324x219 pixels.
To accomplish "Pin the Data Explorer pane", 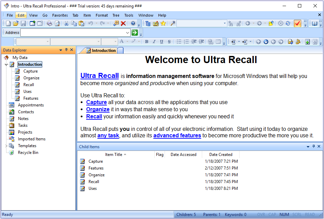I will tap(66, 50).
